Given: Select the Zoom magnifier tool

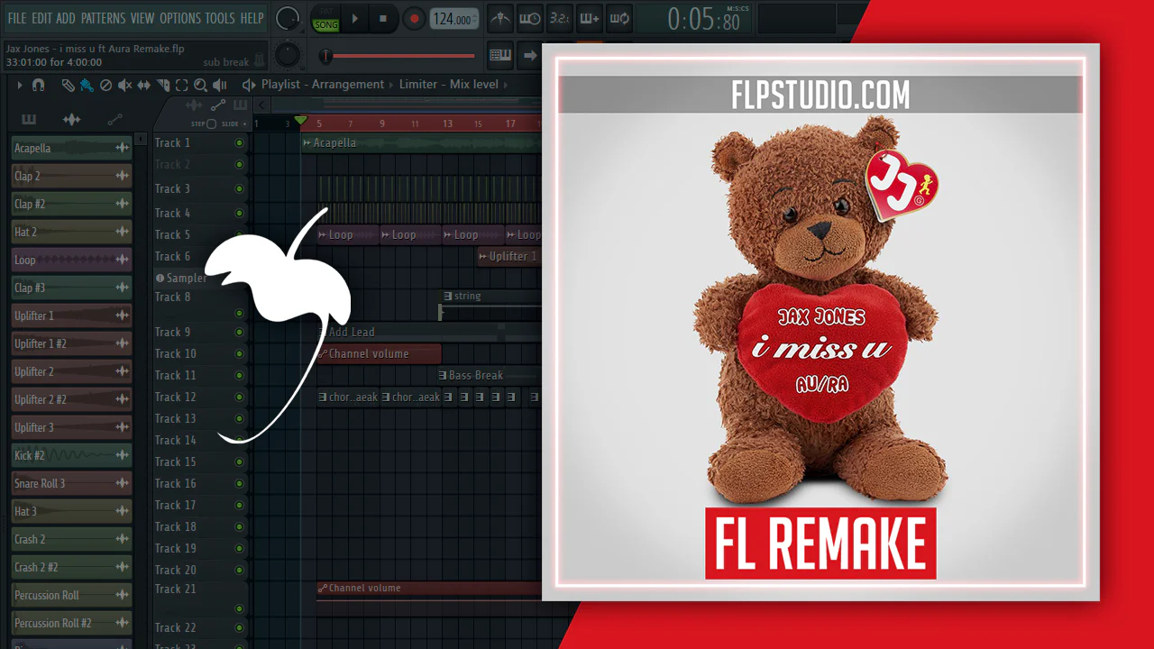Looking at the screenshot, I should tap(200, 85).
